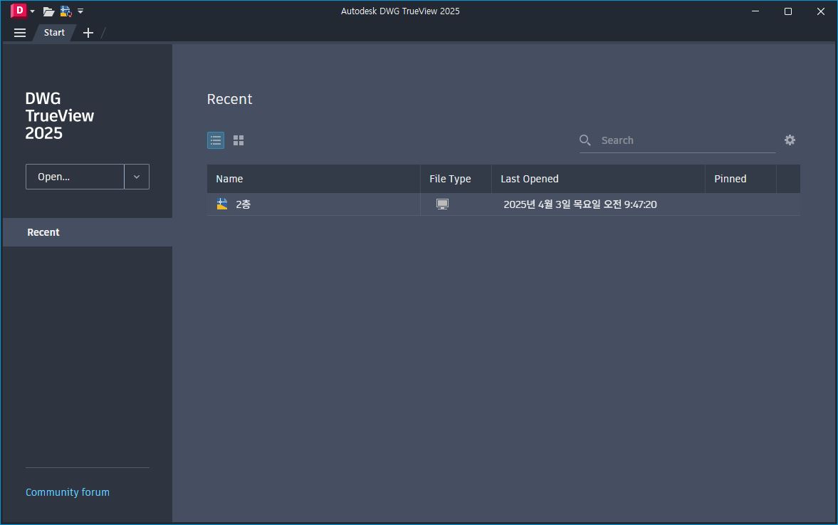Image resolution: width=838 pixels, height=525 pixels.
Task: Minimize the DWG TrueView window
Action: tap(755, 11)
